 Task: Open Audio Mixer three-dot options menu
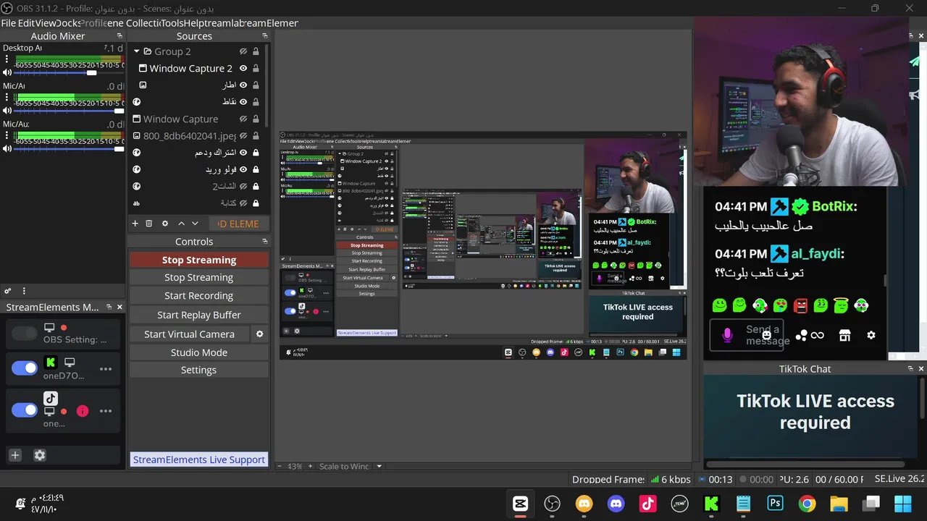(x=24, y=291)
